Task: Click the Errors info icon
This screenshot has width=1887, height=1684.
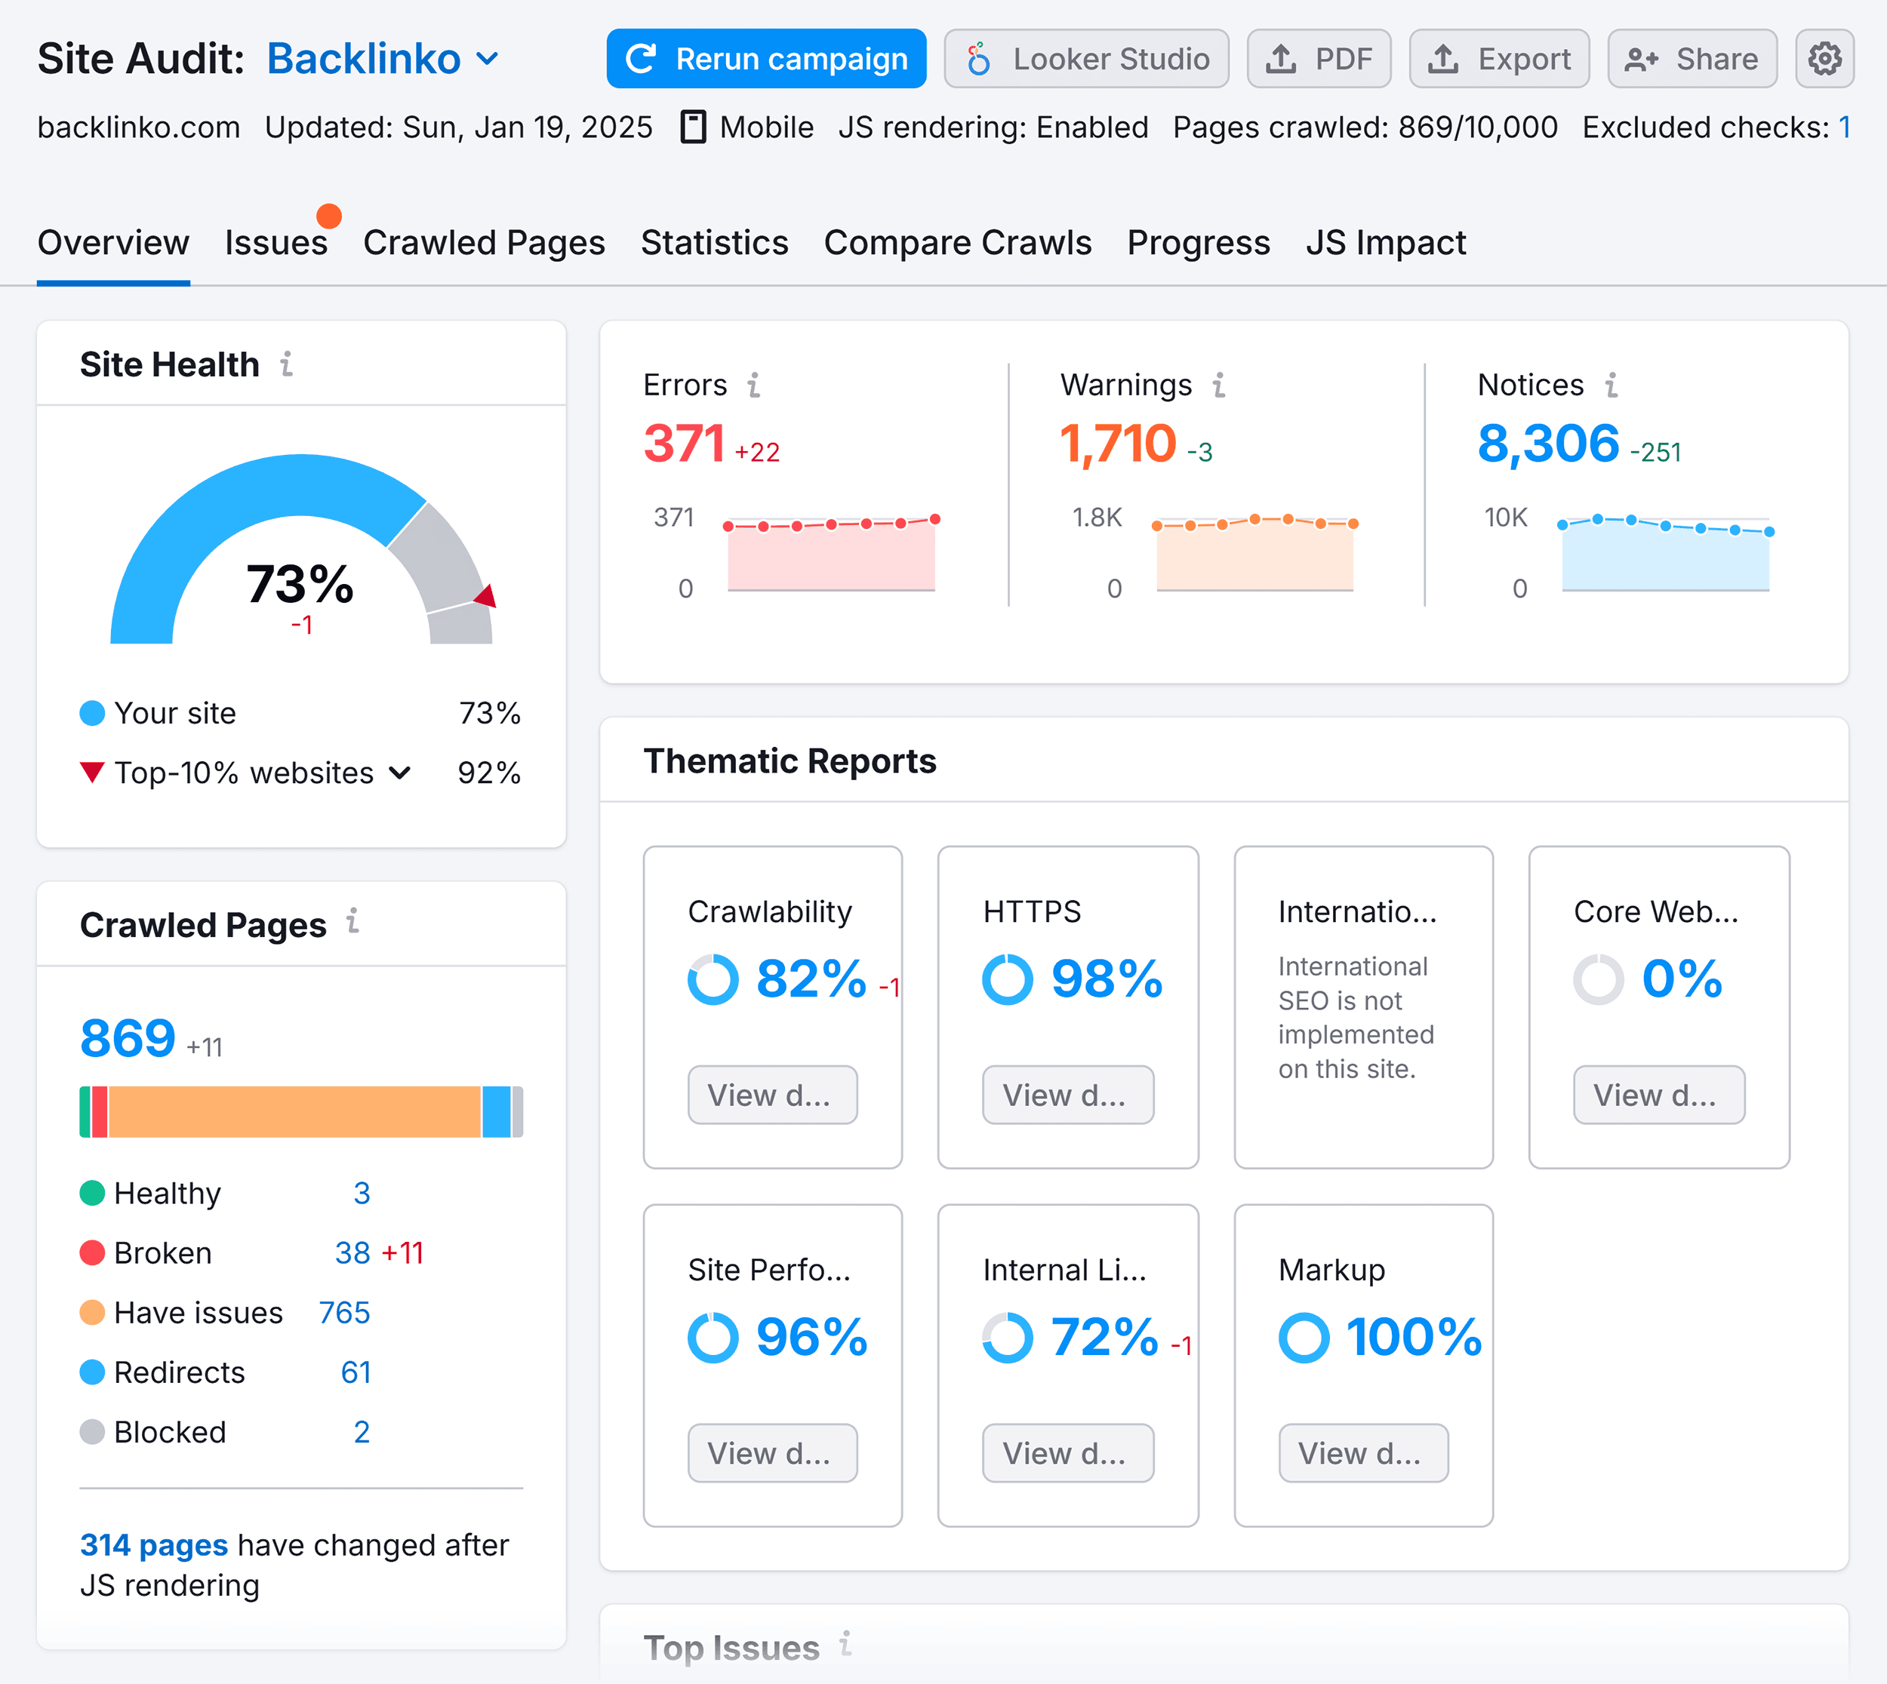Action: [x=756, y=385]
